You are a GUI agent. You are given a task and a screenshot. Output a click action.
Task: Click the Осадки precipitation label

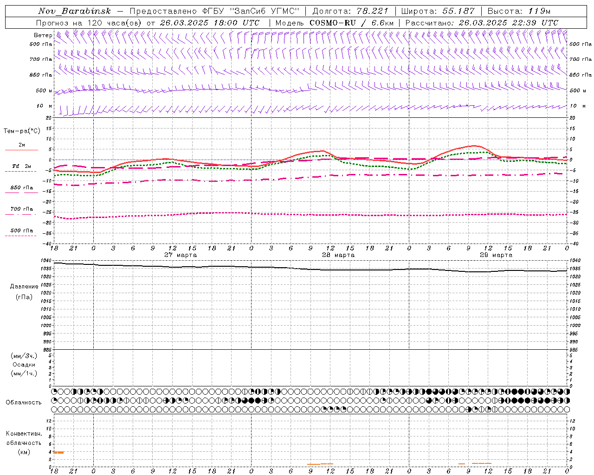(x=24, y=365)
